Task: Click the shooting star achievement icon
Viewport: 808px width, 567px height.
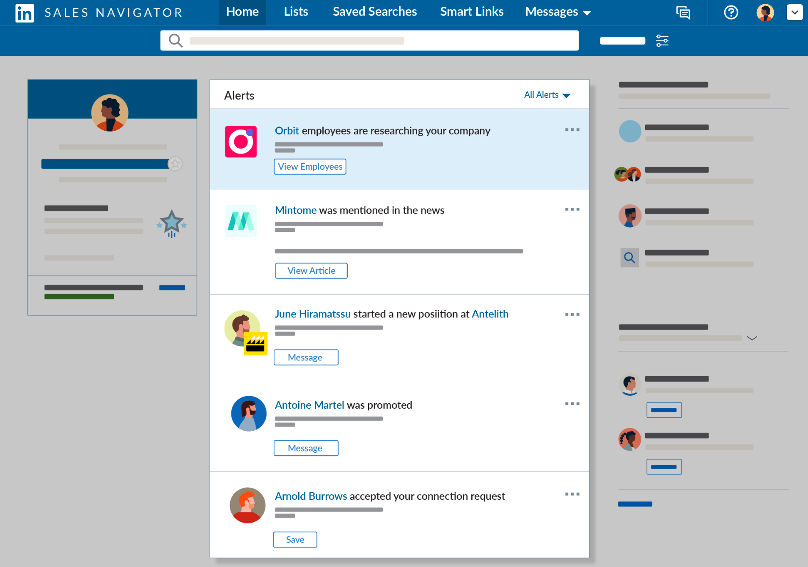Action: point(171,223)
